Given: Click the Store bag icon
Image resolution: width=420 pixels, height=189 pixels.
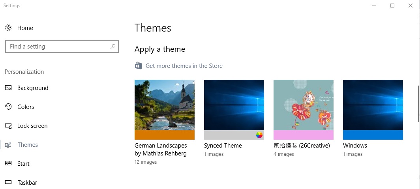Looking at the screenshot, I should pos(138,65).
